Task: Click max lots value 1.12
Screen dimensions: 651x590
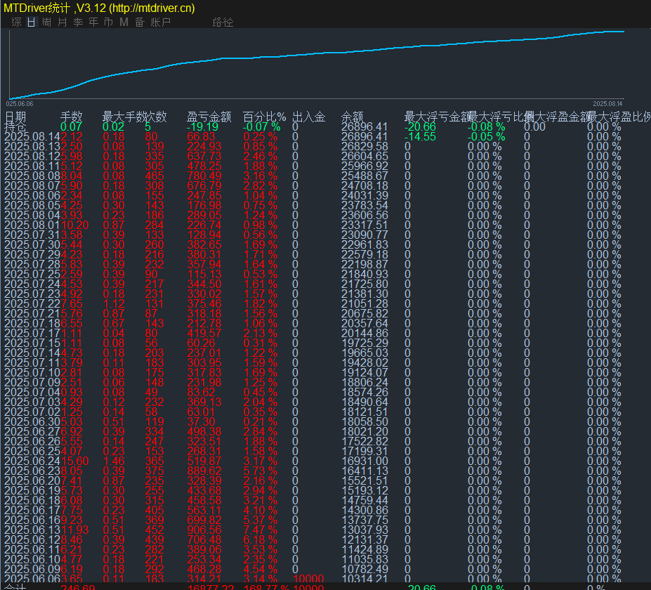Action: pyautogui.click(x=114, y=304)
